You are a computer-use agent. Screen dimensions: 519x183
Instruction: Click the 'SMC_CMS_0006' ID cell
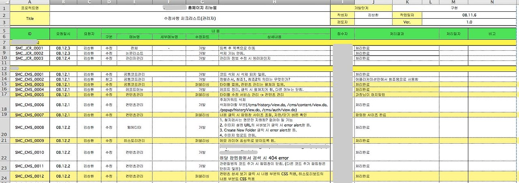pyautogui.click(x=30, y=105)
